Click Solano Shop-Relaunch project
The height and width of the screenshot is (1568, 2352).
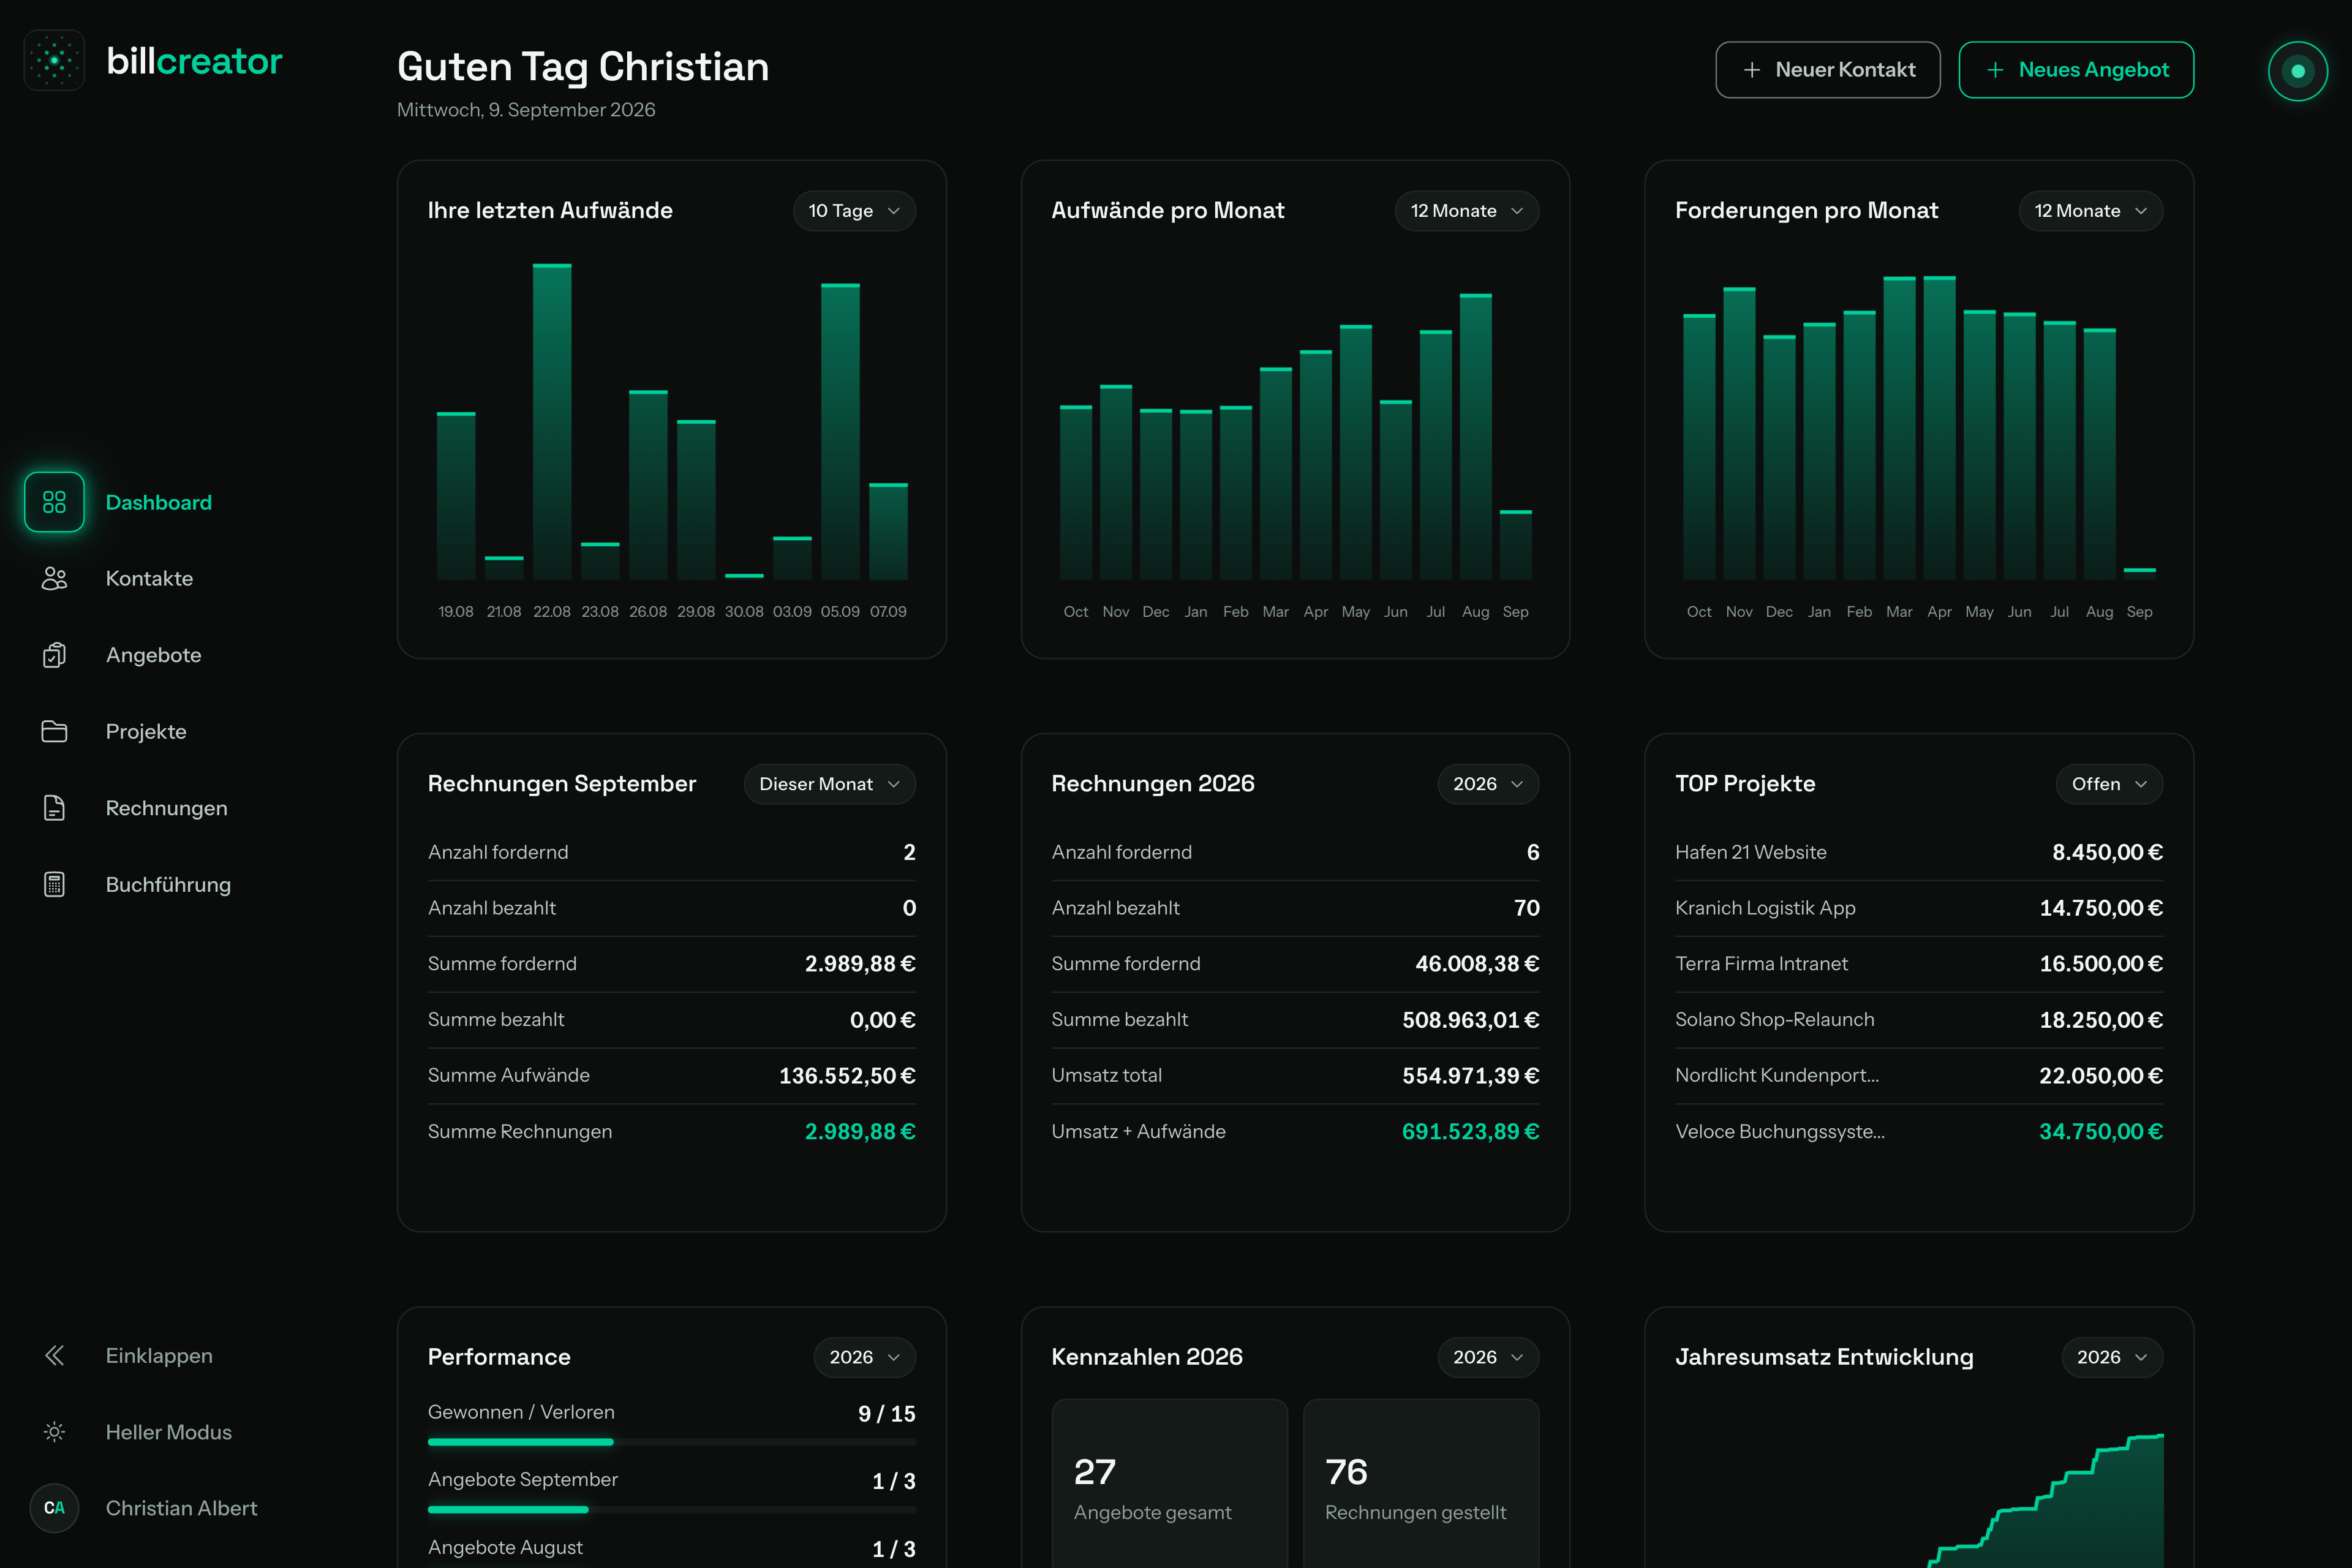pyautogui.click(x=1919, y=1020)
